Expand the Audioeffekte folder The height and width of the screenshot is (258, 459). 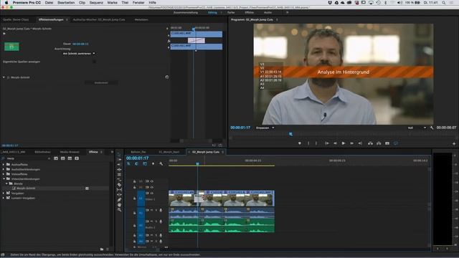pyautogui.click(x=4, y=164)
